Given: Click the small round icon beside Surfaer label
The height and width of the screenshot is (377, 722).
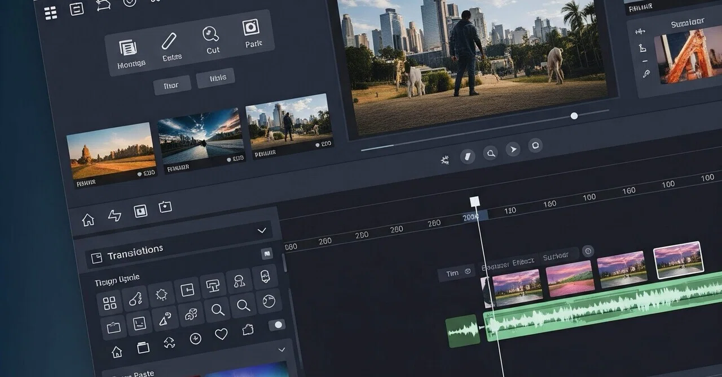Looking at the screenshot, I should pos(588,252).
